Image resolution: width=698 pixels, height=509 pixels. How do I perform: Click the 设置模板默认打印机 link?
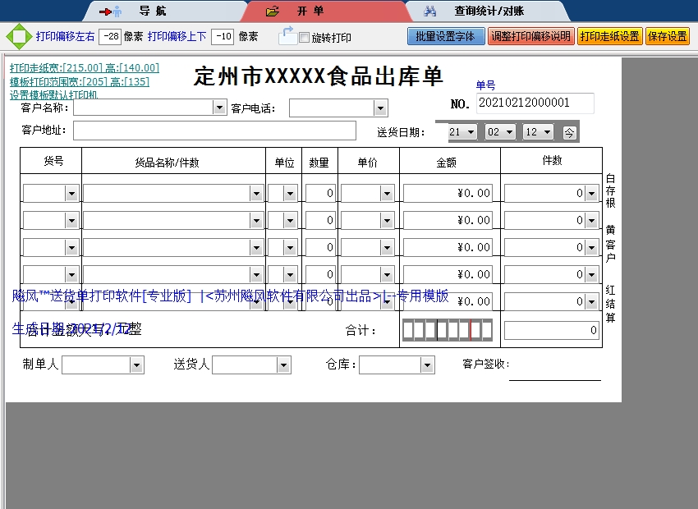click(x=53, y=94)
